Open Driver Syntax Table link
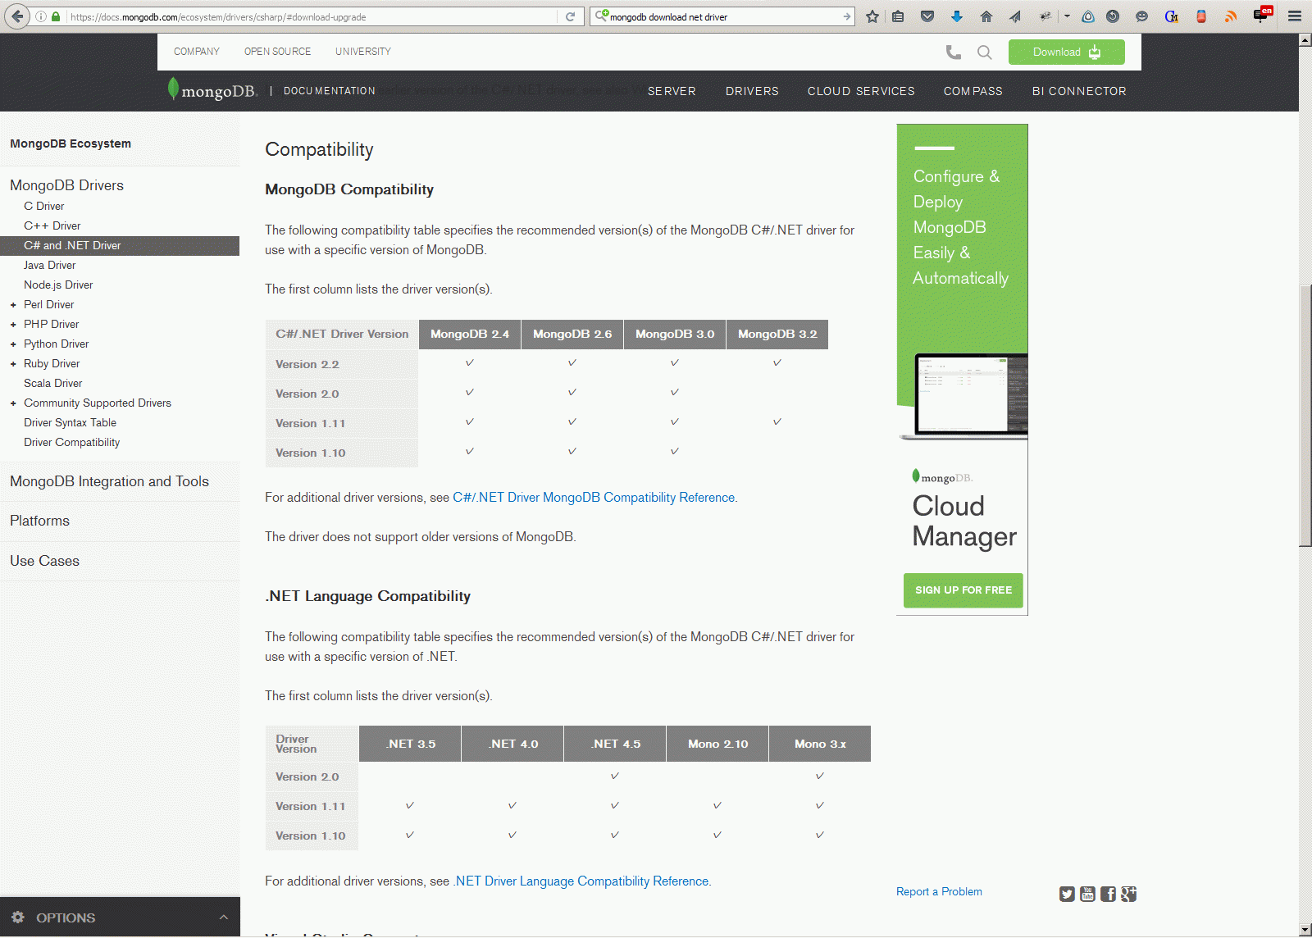Viewport: 1312px width, 938px height. coord(70,423)
